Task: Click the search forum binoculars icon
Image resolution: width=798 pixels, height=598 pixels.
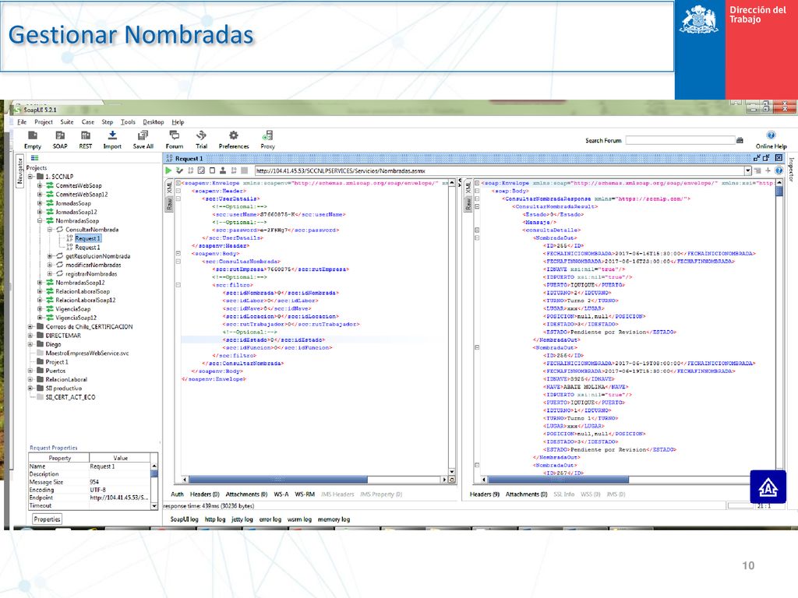Action: [740, 140]
